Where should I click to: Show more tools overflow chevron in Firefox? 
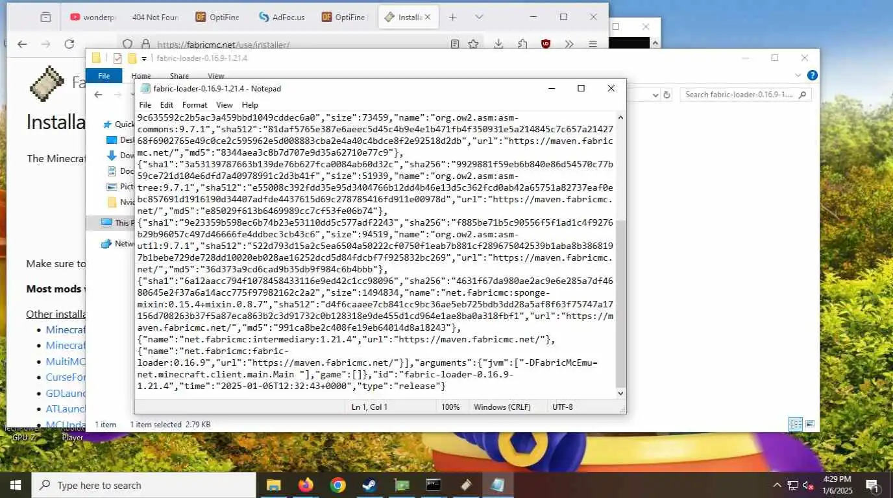[x=569, y=44]
